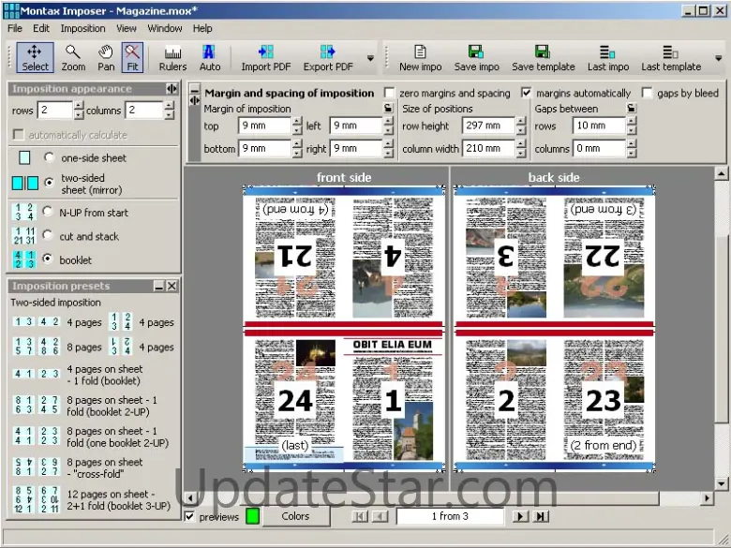Go to the first sheet
The width and height of the screenshot is (731, 548).
pos(360,516)
